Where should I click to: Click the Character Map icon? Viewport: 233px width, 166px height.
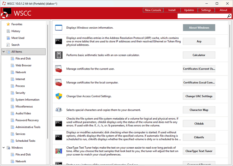coord(59,110)
